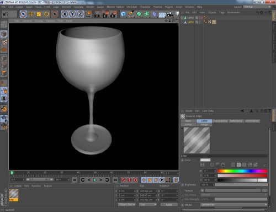276x212 pixels.
Task: Select the Rotate tool
Action: click(x=46, y=14)
